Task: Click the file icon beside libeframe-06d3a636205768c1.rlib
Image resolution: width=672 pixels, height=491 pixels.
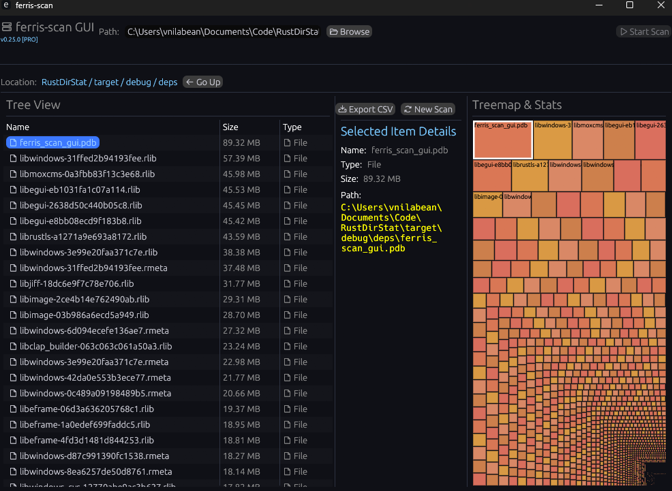Action: point(13,409)
